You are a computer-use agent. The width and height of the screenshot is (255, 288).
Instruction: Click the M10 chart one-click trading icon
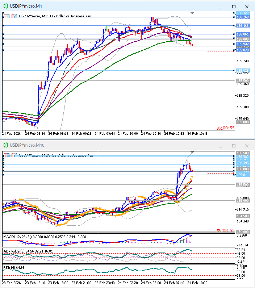pos(14,155)
